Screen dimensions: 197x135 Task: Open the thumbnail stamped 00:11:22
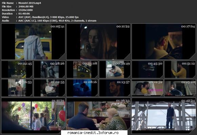click(98, 42)
